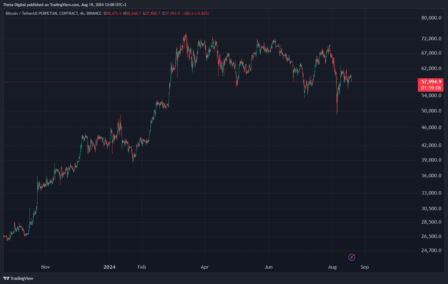Image resolution: width=448 pixels, height=284 pixels.
Task: Click the Sep label on time axis
Action: [365, 267]
